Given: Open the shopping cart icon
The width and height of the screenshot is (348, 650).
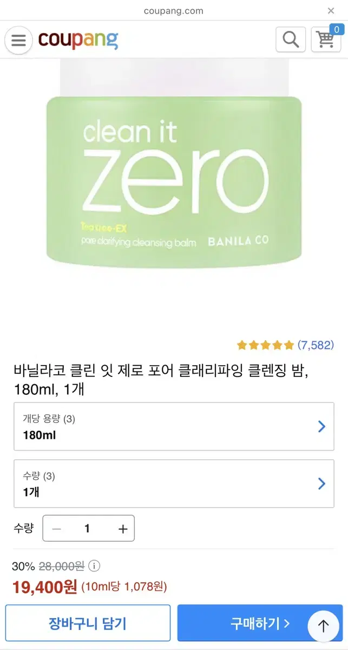Looking at the screenshot, I should pos(326,40).
